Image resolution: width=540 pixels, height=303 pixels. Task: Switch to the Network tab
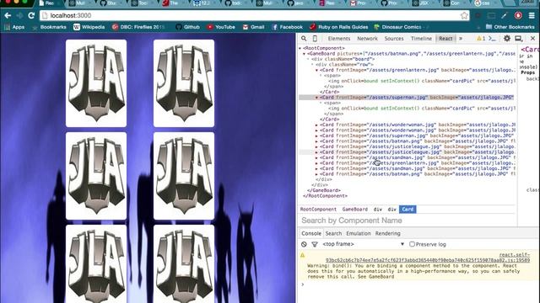pos(368,39)
